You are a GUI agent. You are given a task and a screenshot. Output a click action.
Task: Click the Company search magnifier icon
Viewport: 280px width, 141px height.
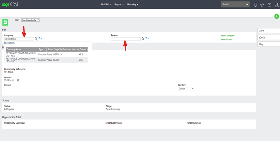36,39
